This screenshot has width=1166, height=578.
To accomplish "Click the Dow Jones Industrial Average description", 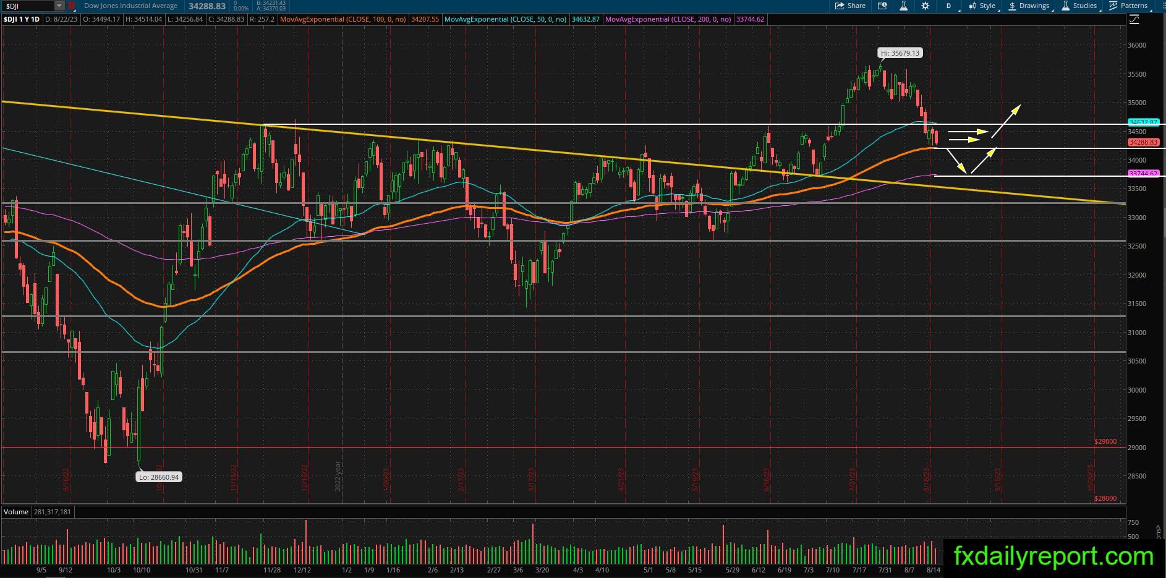I will point(130,6).
